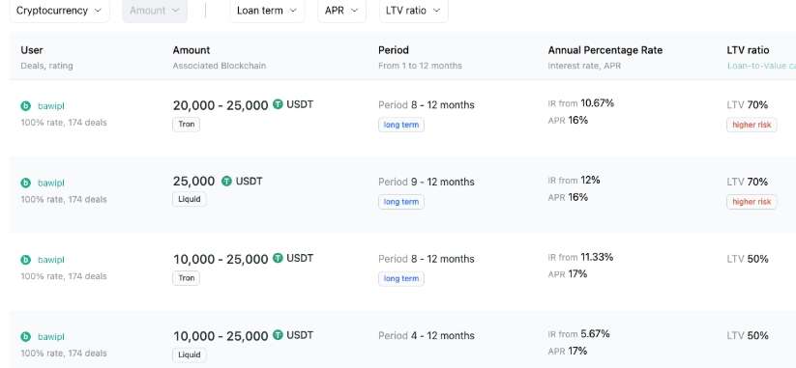Click bawipl avatar in 20,000 - 25,000 row

[25, 106]
